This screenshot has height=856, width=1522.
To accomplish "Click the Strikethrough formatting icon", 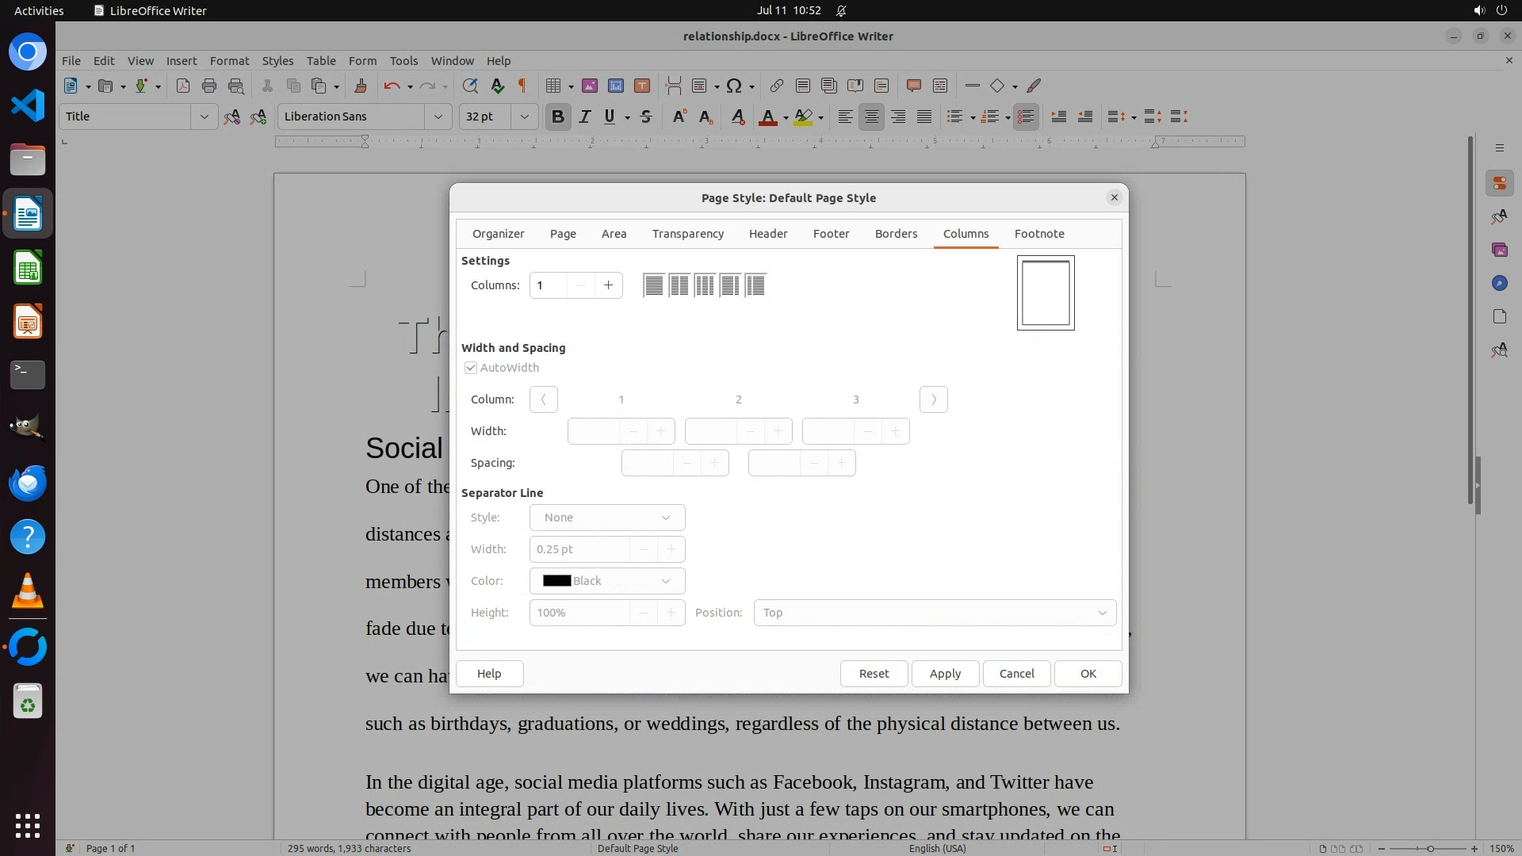I will pyautogui.click(x=646, y=117).
